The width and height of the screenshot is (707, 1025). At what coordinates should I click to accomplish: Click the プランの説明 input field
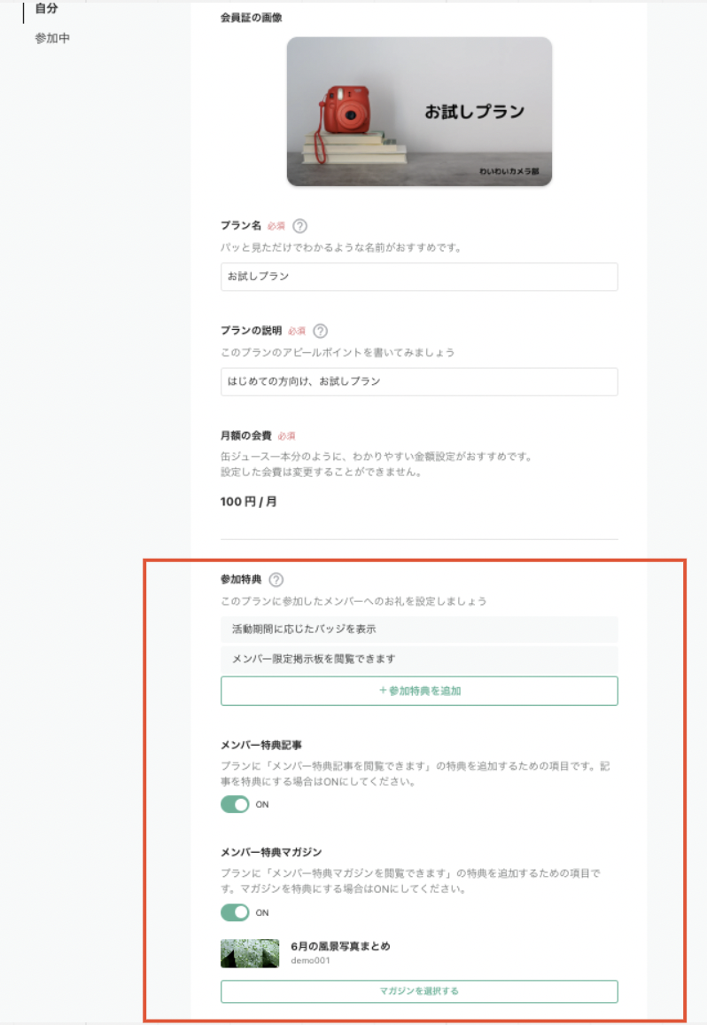(x=419, y=381)
